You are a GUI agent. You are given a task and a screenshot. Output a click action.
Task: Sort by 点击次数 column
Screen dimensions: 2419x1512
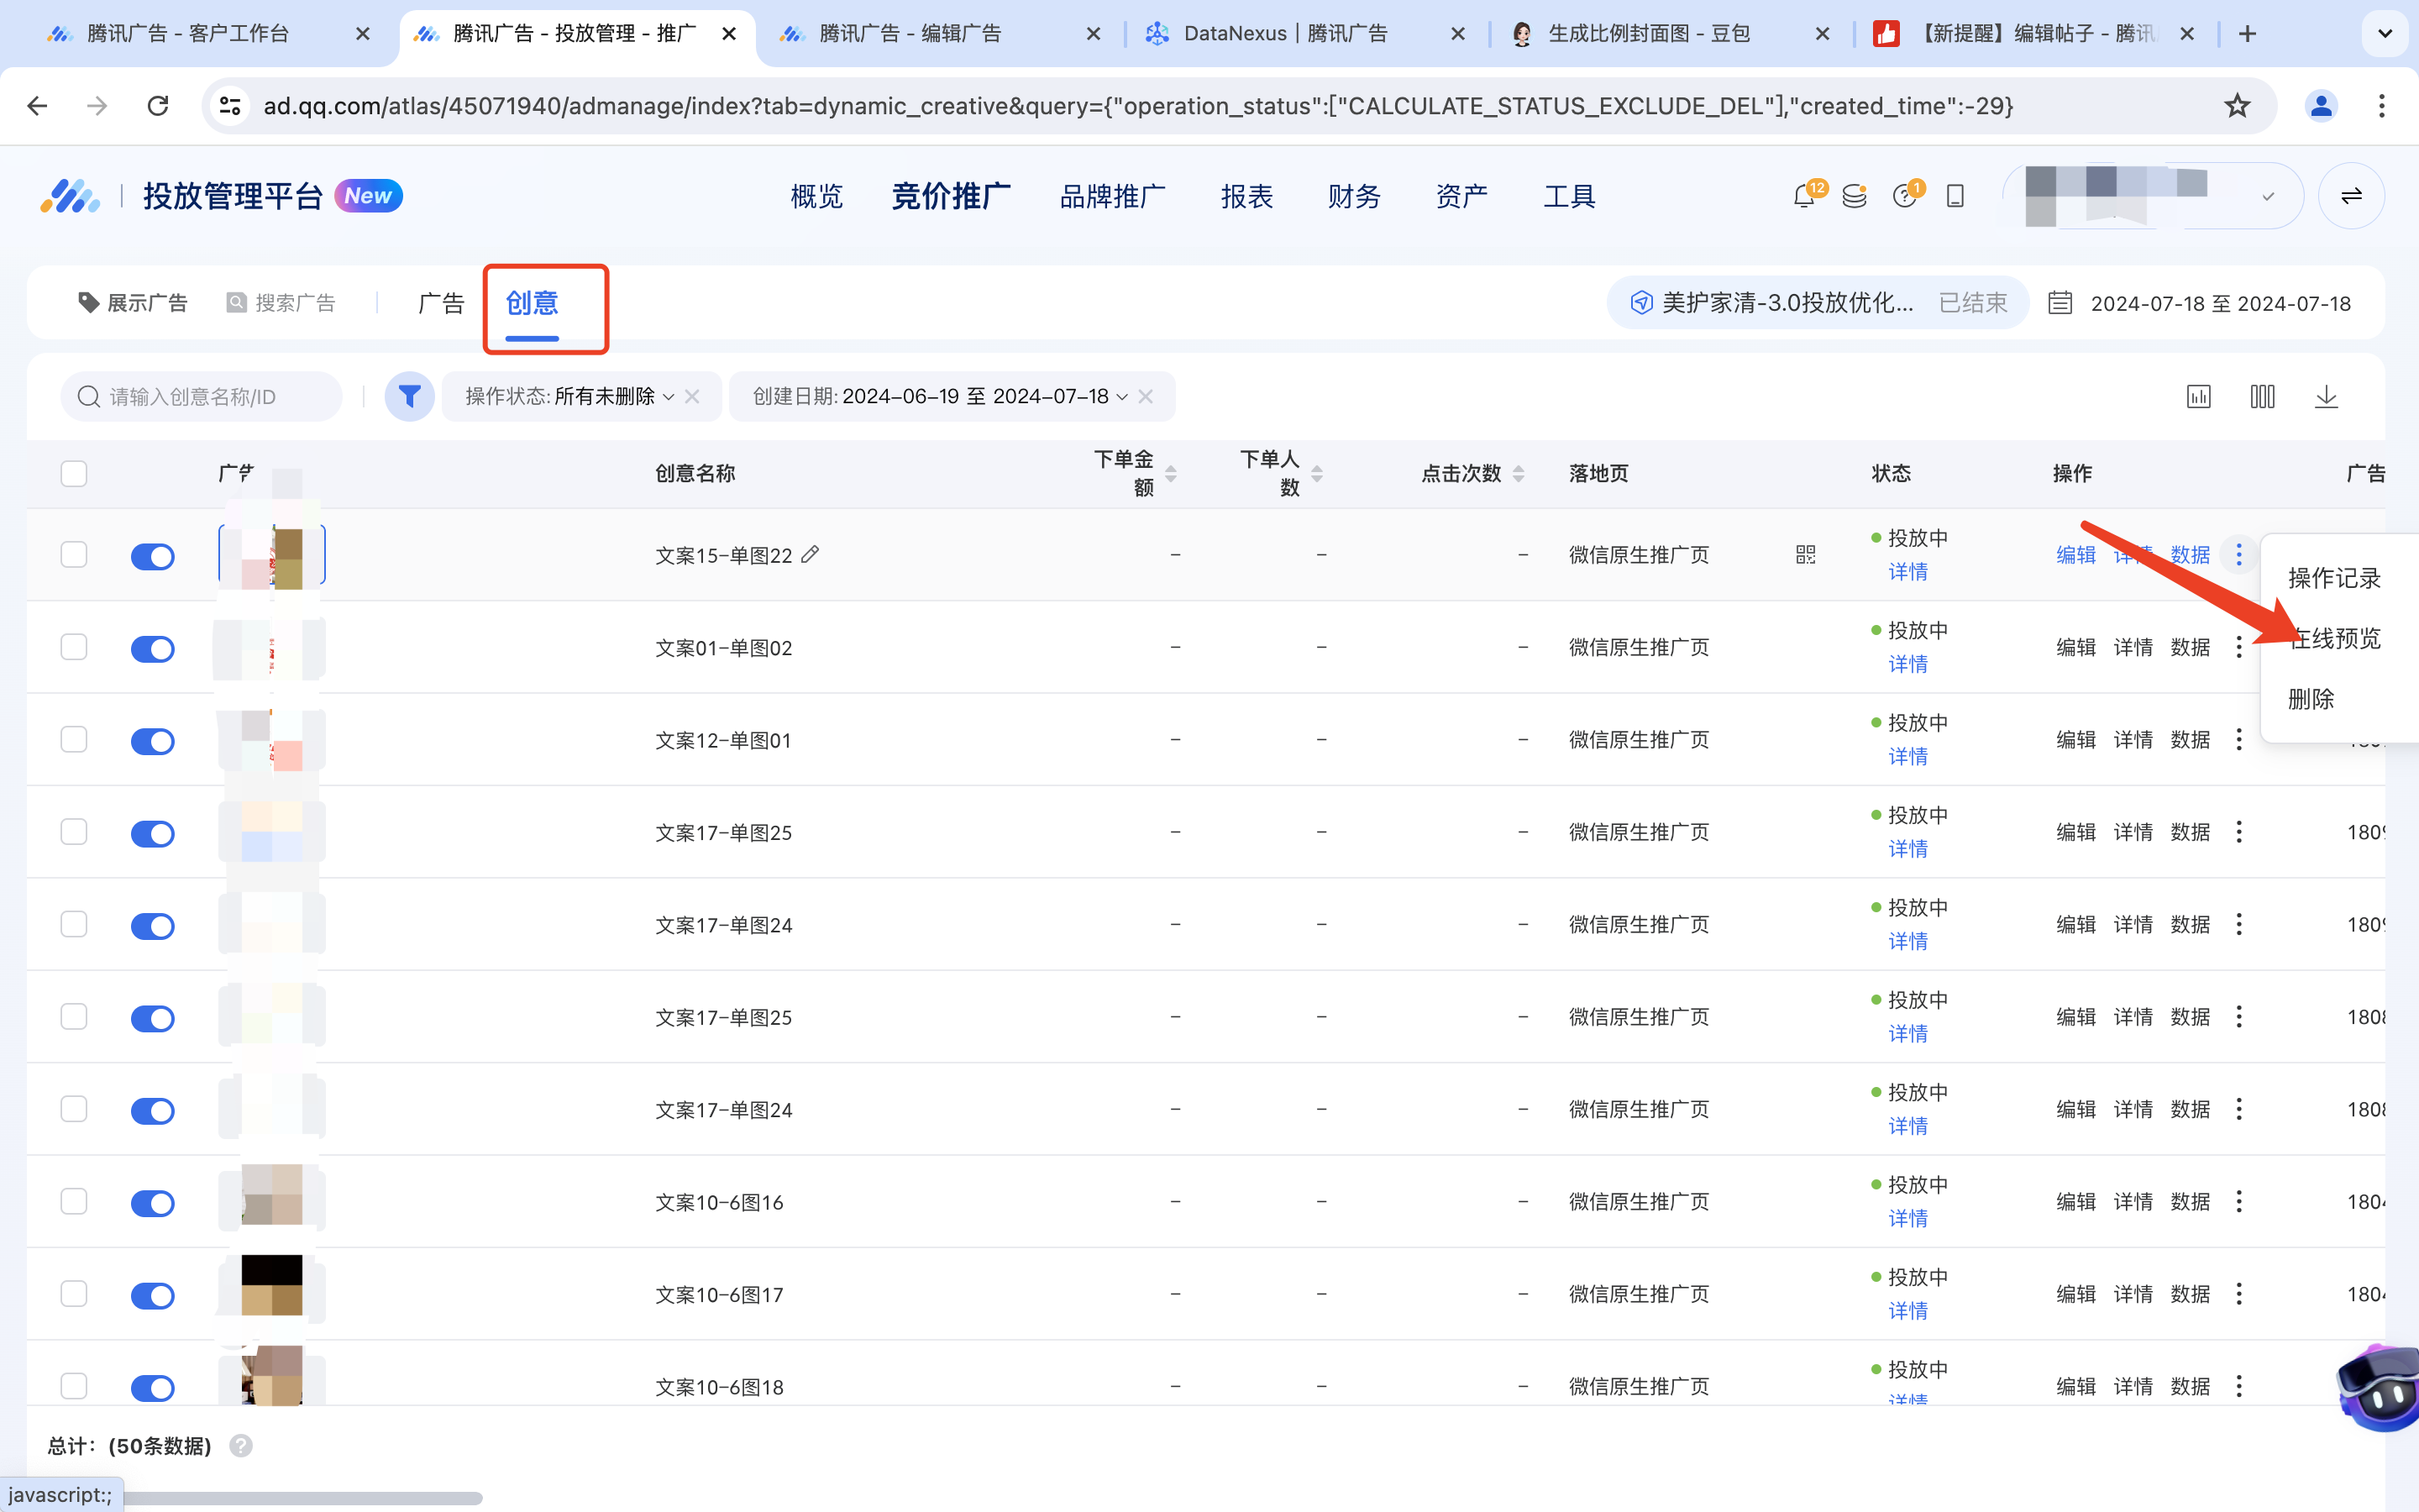1519,473
